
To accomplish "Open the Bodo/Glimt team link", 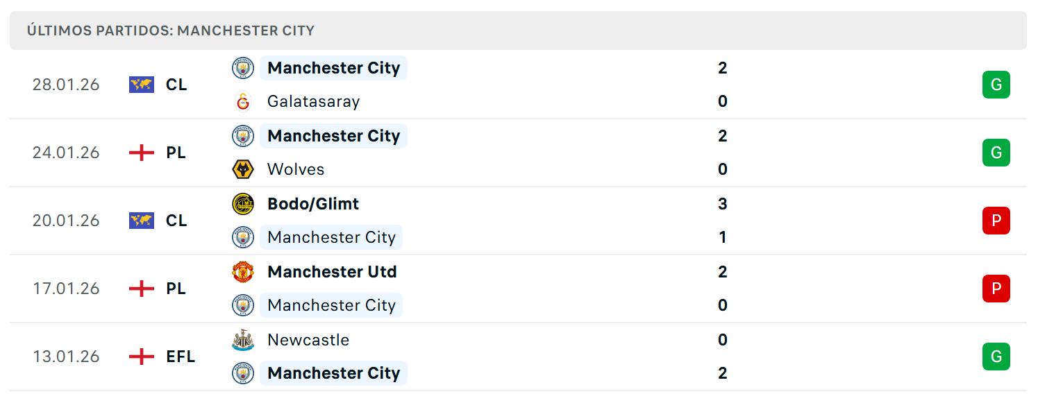I will 313,204.
